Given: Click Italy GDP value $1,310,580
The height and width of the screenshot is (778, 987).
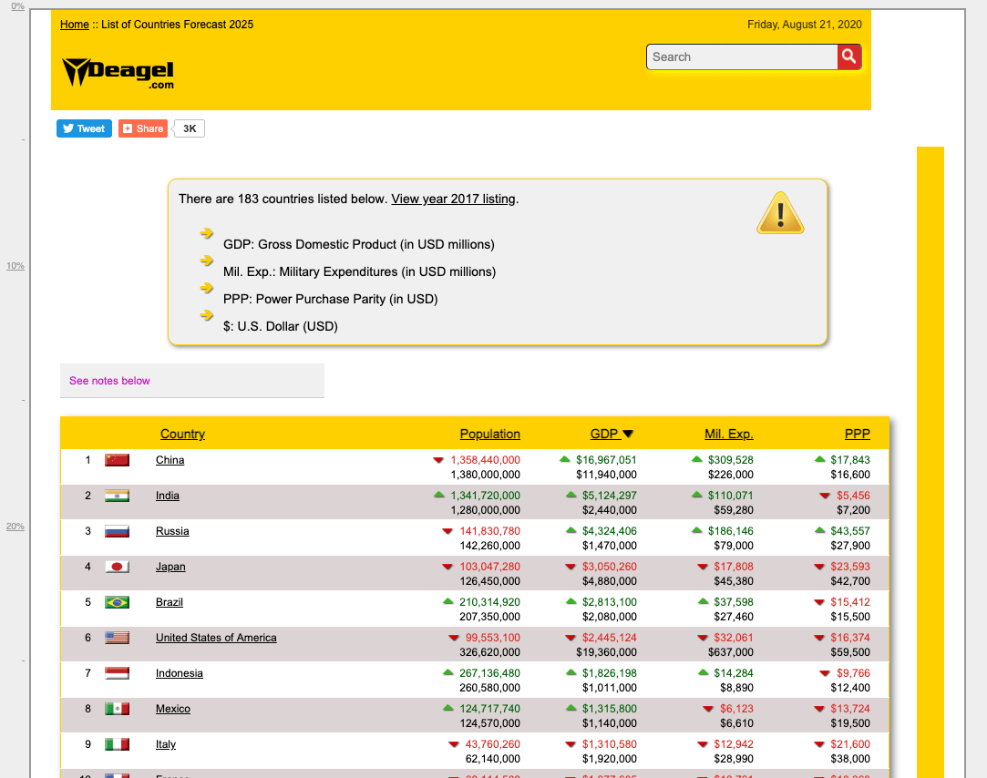Looking at the screenshot, I should point(610,744).
